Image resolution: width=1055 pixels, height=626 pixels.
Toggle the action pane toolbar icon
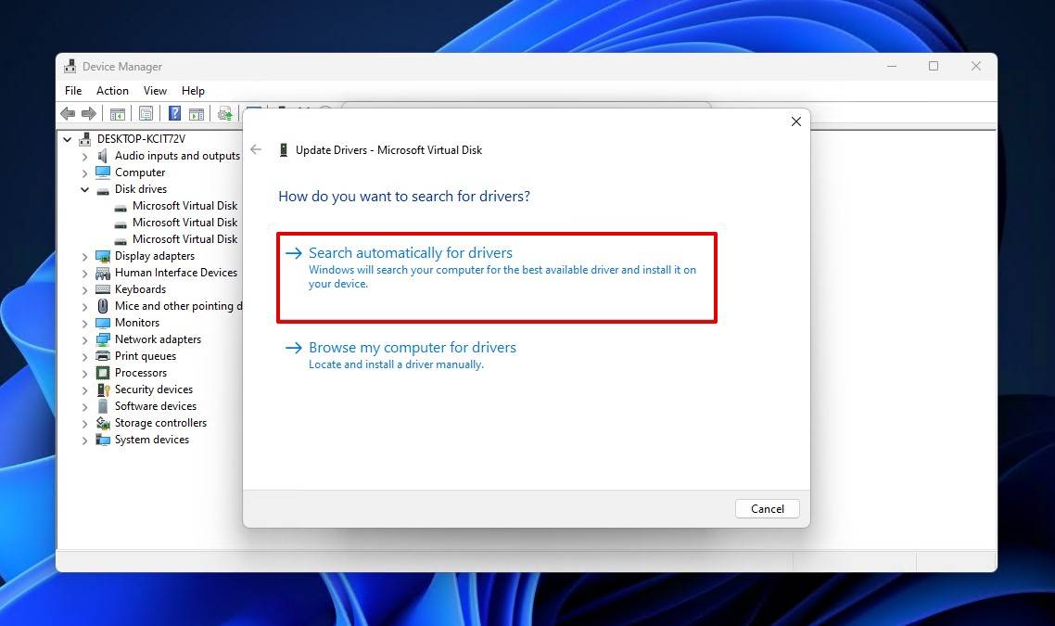197,114
